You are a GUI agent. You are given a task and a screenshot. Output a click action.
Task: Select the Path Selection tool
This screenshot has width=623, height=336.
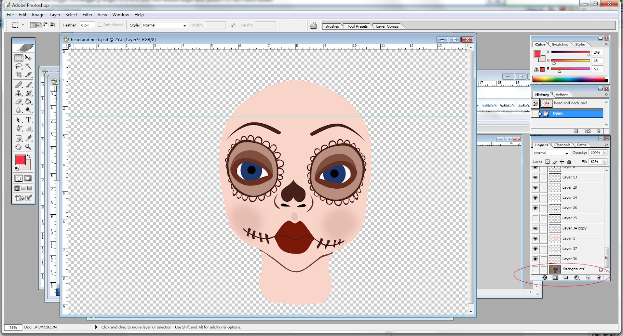click(x=18, y=120)
